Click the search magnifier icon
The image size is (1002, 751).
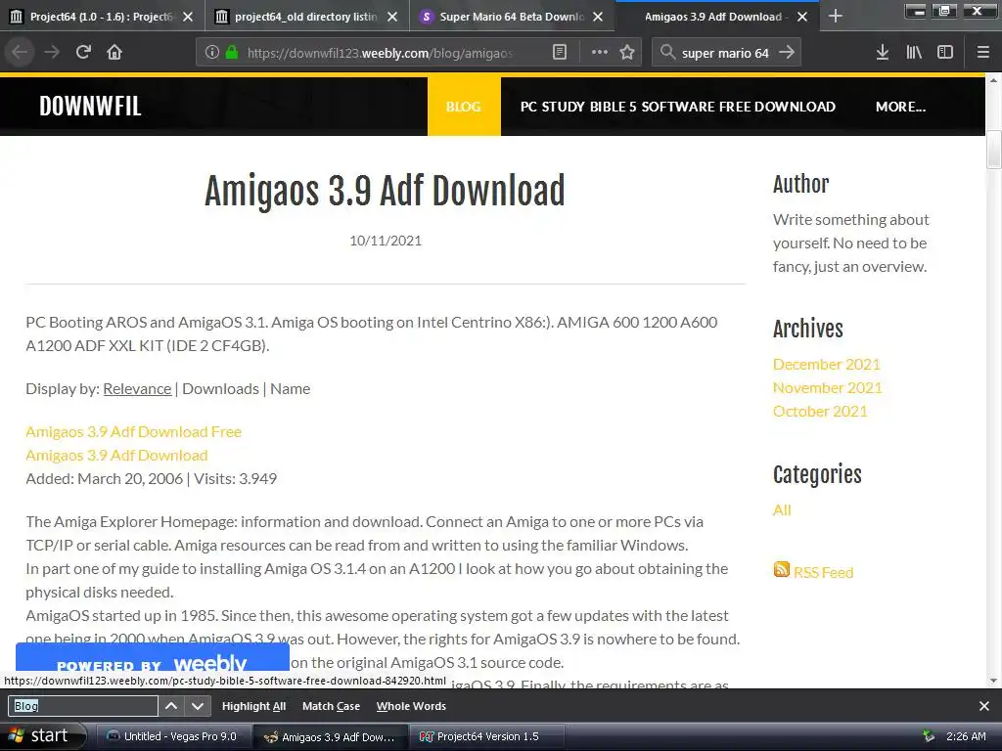click(x=667, y=53)
